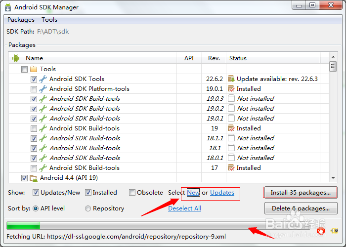
Task: Click 19.0.3 not installed status icon
Action: click(x=231, y=98)
